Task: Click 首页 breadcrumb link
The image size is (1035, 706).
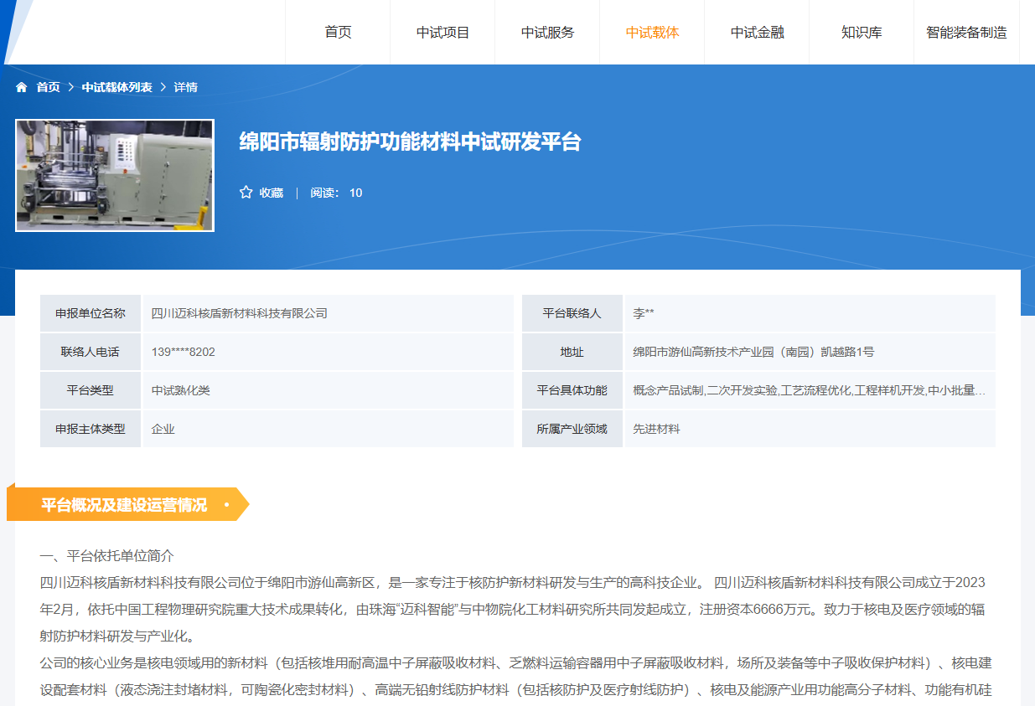Action: tap(48, 87)
